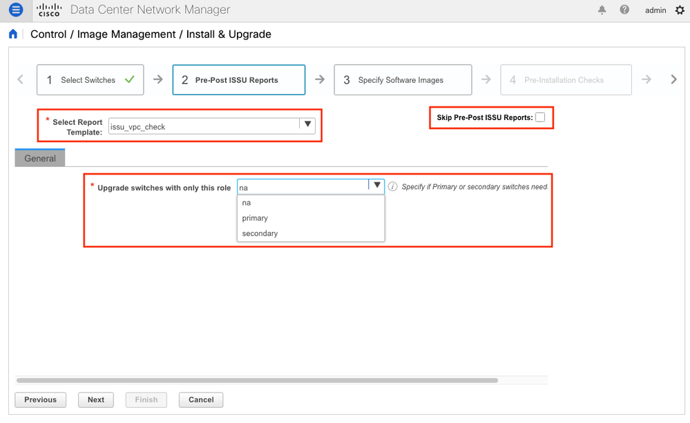The height and width of the screenshot is (423, 690).
Task: Select step 4 Pre-Installation Checks
Action: click(x=566, y=79)
